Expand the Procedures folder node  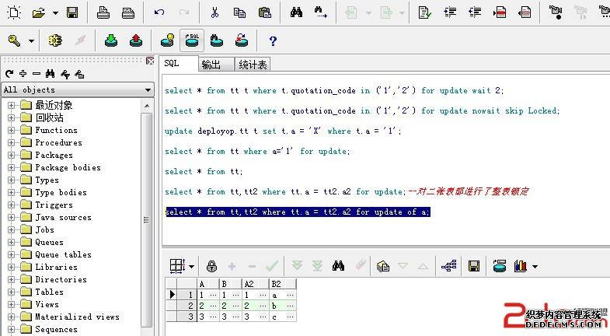pos(12,142)
